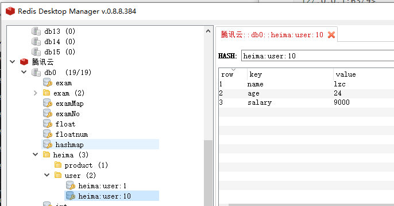Click the db13 database icon
This screenshot has width=394, height=206.
pos(36,31)
